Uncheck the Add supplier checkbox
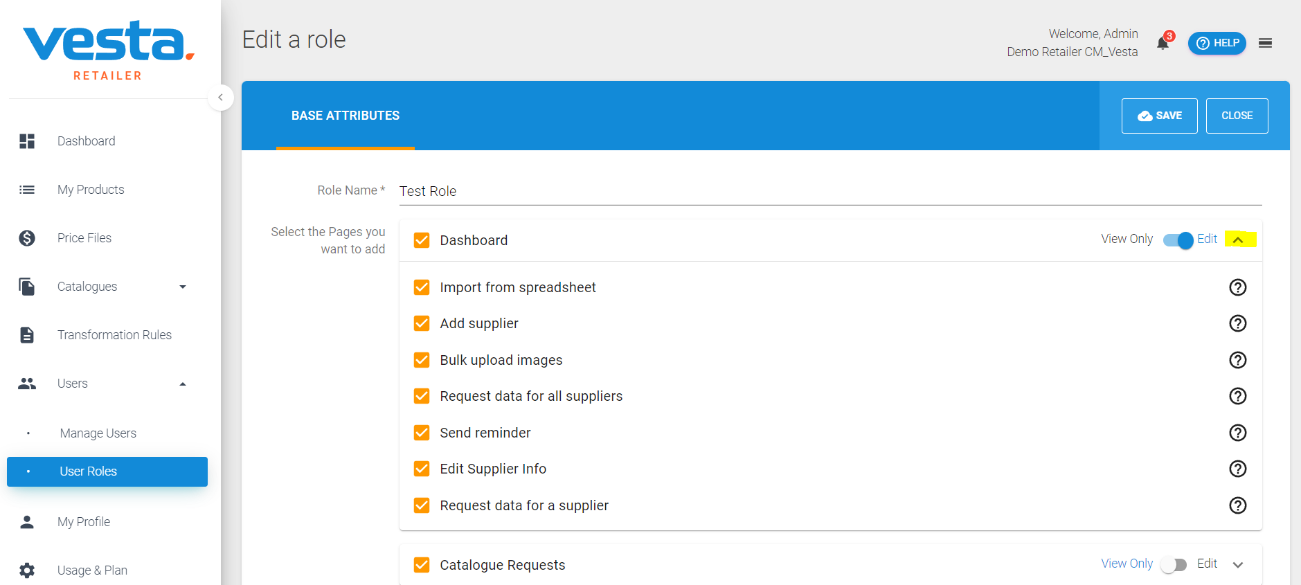 tap(422, 323)
